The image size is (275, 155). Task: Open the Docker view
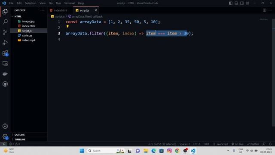pyautogui.click(x=5, y=74)
